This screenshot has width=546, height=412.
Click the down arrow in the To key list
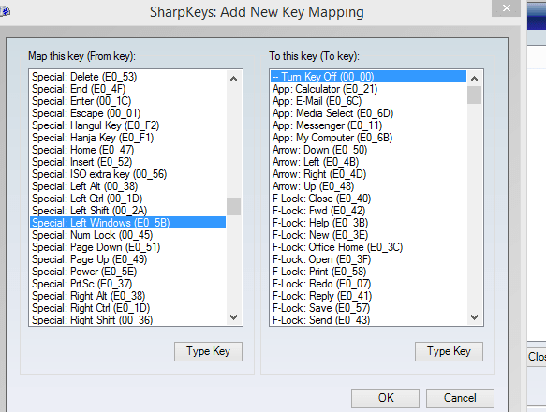(474, 317)
